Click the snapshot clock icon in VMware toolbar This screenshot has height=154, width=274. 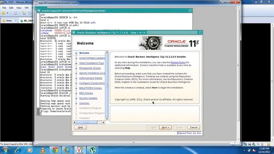coord(24,13)
